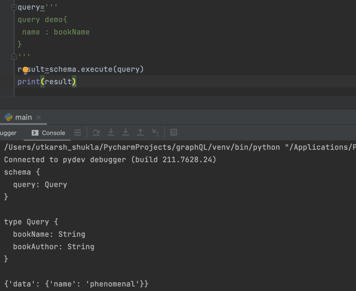This screenshot has height=291, width=356.
Task: Collapse the fold marker at query=''' line
Action: pyautogui.click(x=14, y=8)
